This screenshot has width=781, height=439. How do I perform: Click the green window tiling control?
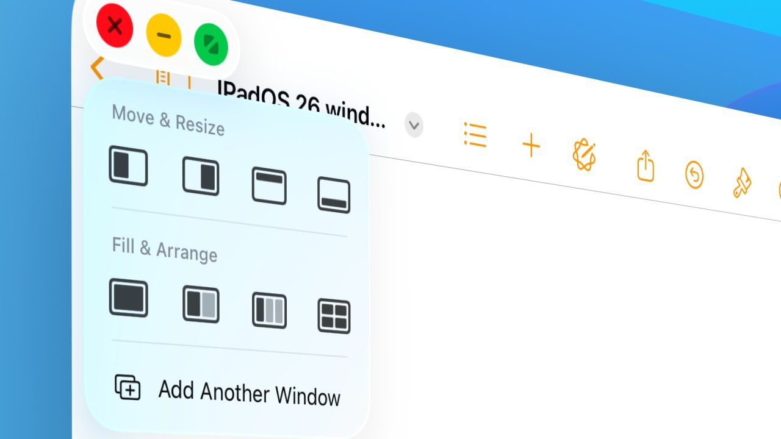tap(211, 46)
